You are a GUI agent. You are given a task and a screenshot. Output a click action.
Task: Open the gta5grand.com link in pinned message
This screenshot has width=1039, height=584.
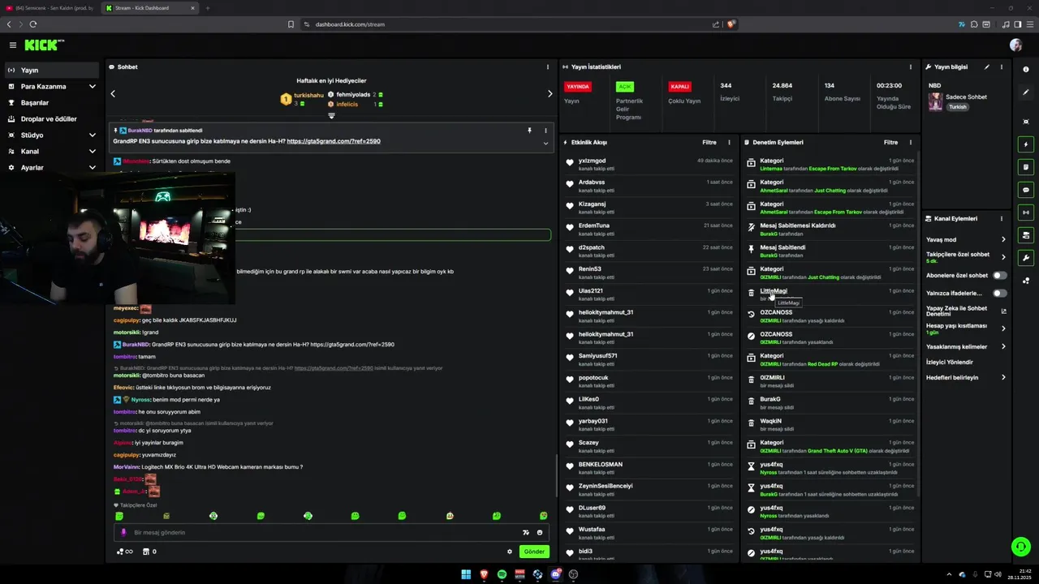click(334, 141)
